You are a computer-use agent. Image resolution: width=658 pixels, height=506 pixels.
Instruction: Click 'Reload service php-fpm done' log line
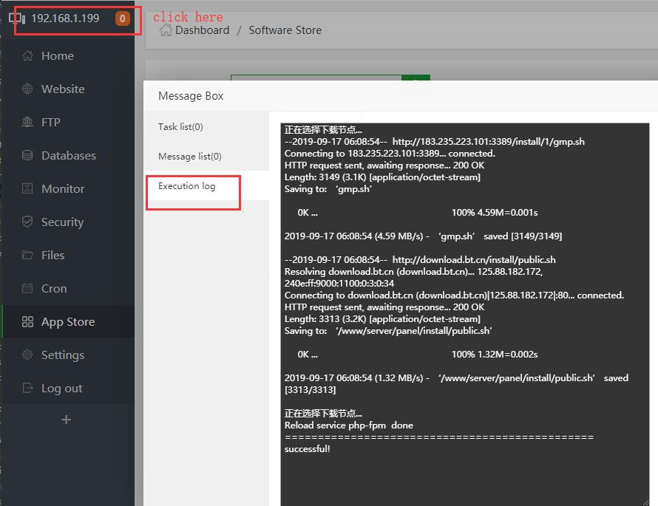[349, 425]
